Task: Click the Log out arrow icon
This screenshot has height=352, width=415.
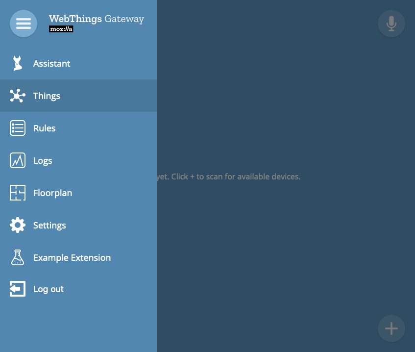Action: pyautogui.click(x=18, y=289)
